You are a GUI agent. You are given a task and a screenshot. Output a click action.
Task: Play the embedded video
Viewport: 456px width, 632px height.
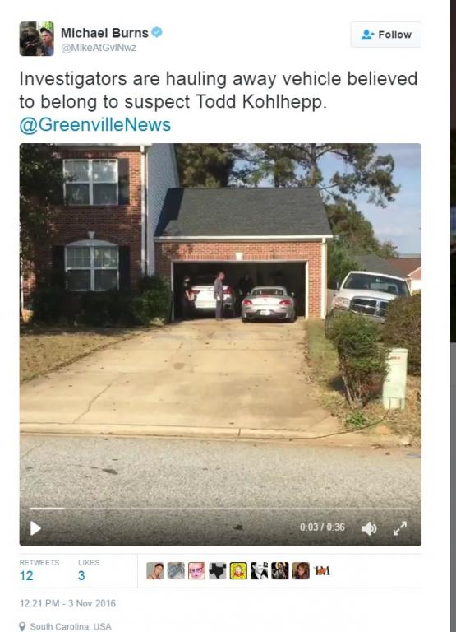[x=35, y=528]
